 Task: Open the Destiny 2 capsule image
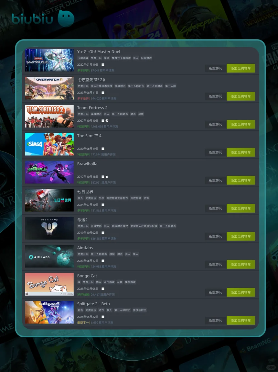pos(49,228)
